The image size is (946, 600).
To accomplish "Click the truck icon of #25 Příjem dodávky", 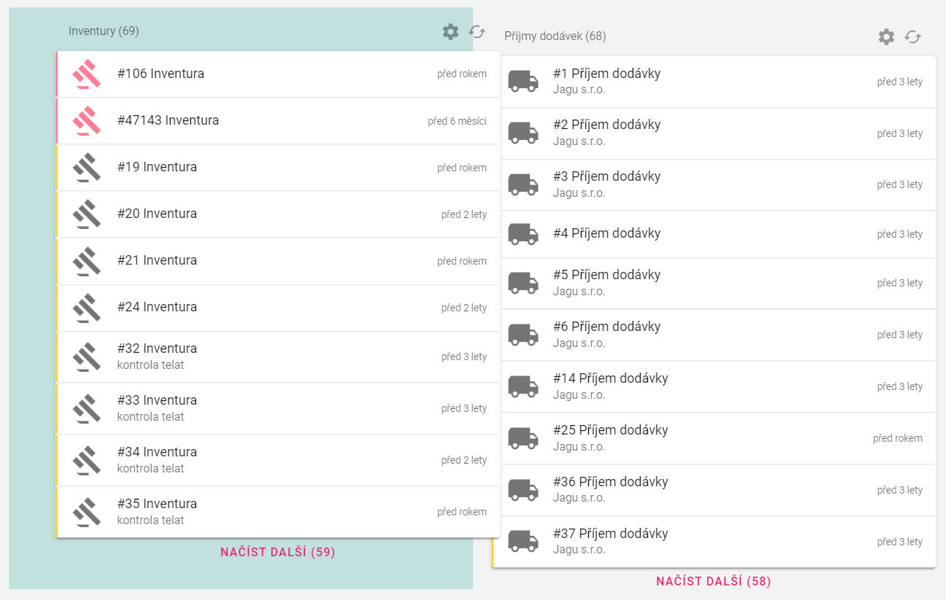I will tap(523, 438).
